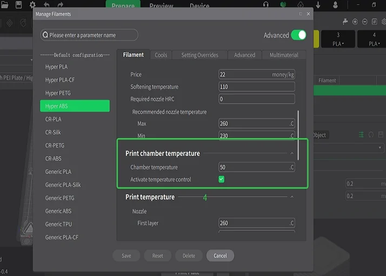
Task: Click the magnifier icon in parameter search box
Action: coord(45,35)
